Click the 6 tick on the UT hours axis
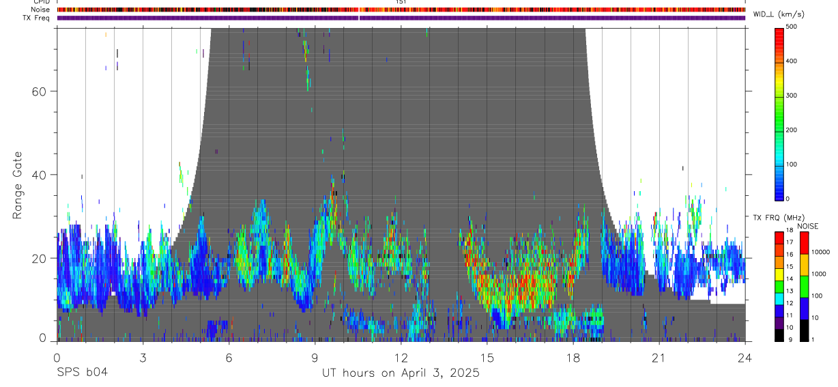The height and width of the screenshot is (387, 838). 229,357
